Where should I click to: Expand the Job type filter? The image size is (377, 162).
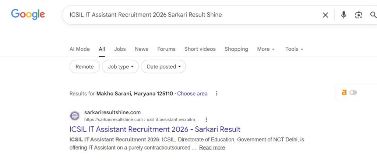[x=120, y=67]
